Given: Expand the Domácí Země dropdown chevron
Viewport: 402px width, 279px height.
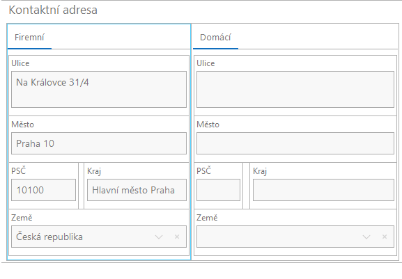Looking at the screenshot, I should pos(366,237).
